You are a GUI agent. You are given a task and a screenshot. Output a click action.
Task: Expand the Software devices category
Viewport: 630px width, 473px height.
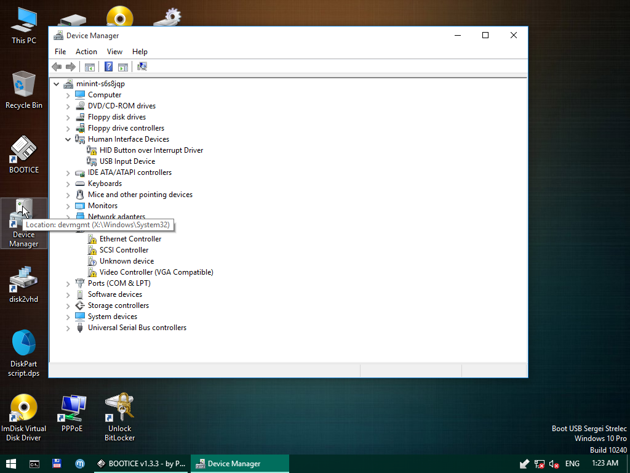point(68,295)
